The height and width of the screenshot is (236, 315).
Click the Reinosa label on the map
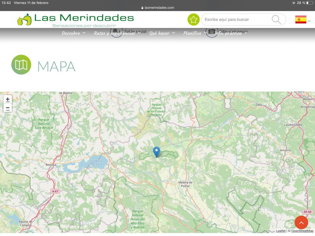(51, 165)
